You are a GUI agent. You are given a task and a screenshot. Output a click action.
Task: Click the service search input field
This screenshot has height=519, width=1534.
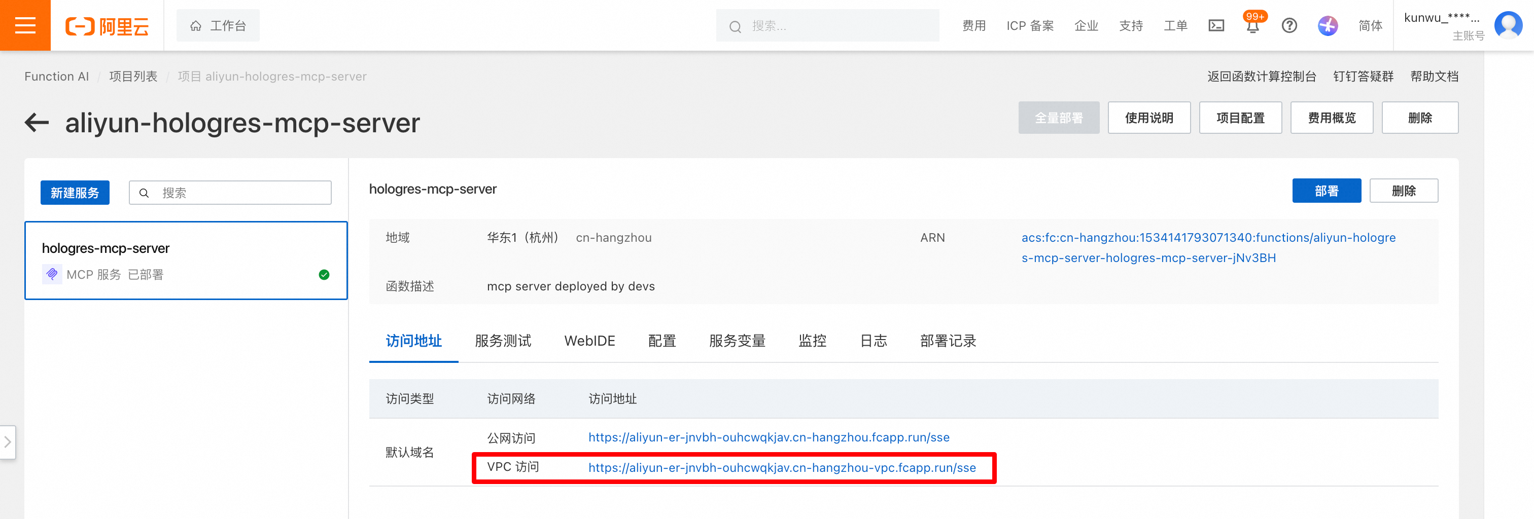click(230, 192)
